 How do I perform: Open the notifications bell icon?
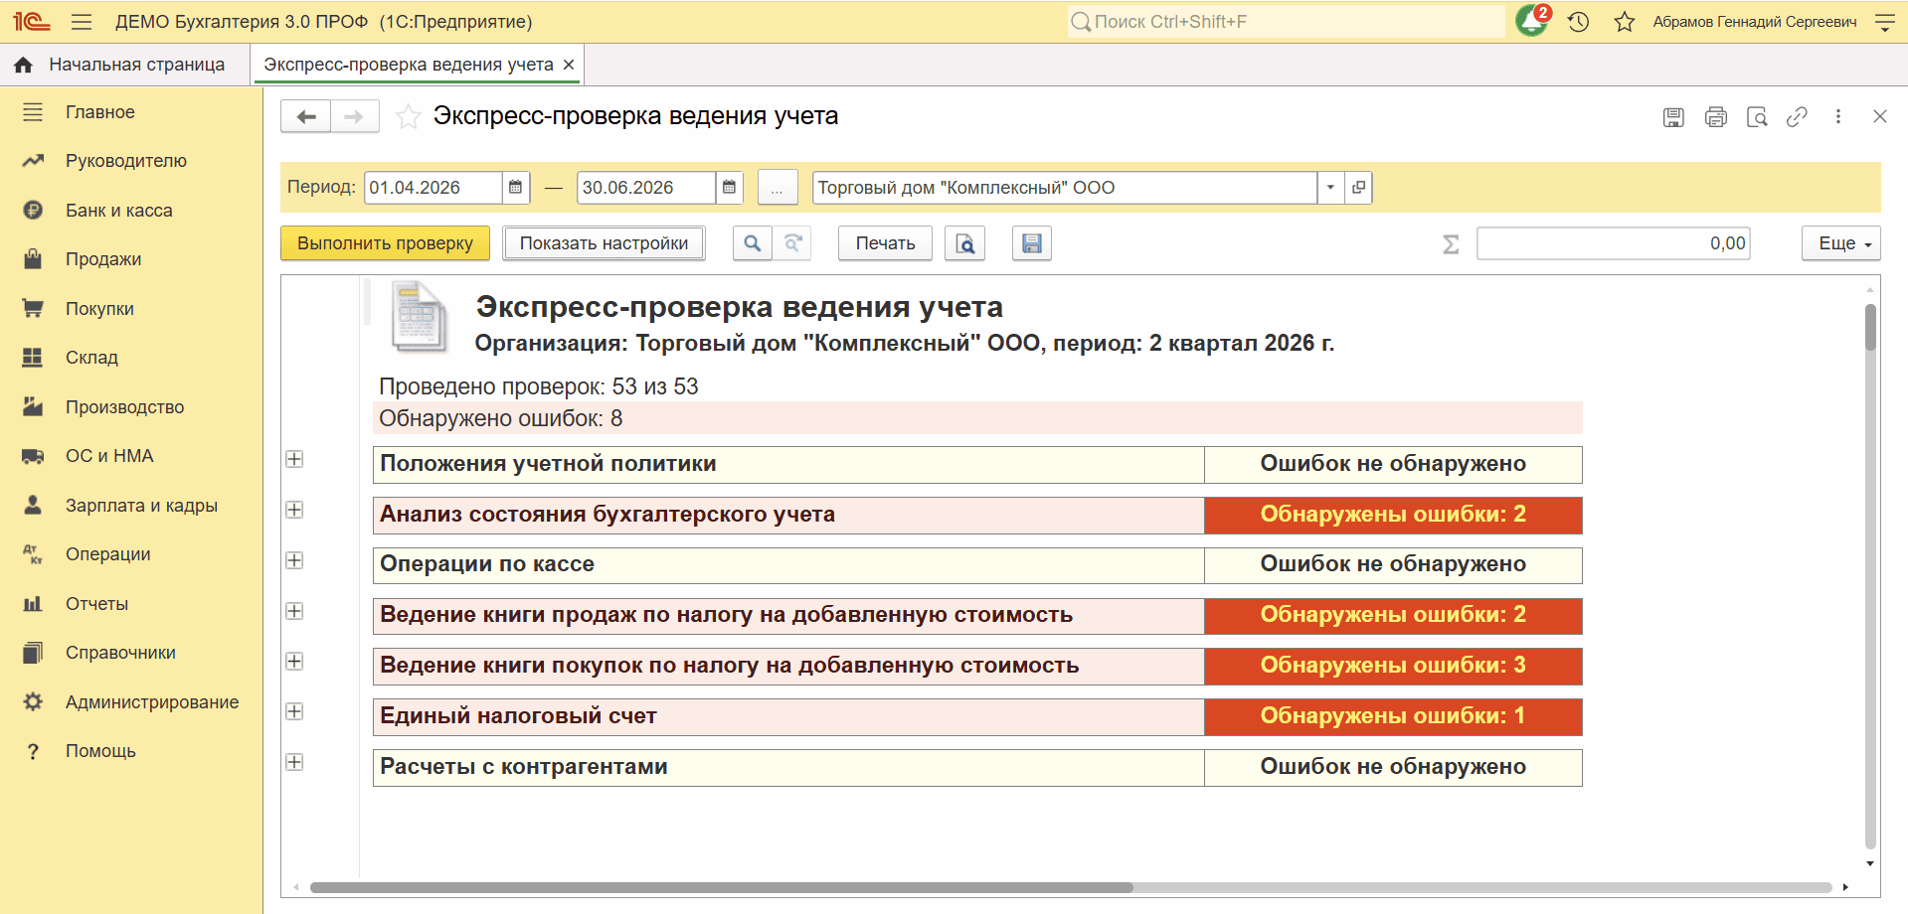pos(1532,21)
